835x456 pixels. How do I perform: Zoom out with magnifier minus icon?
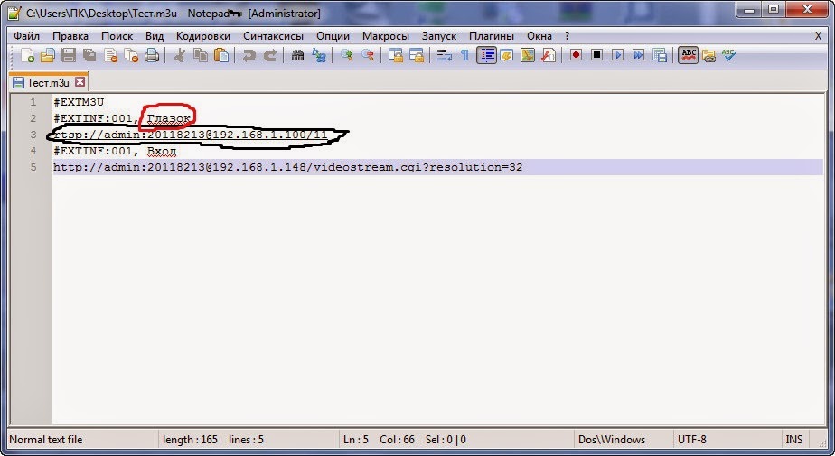click(x=368, y=55)
